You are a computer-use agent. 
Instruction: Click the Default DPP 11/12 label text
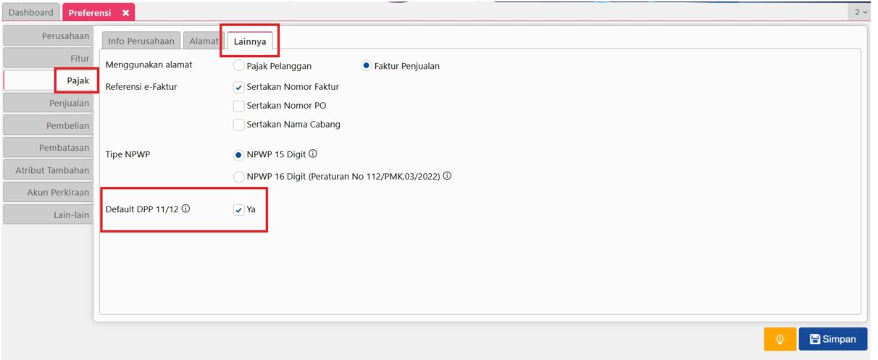[x=142, y=209]
